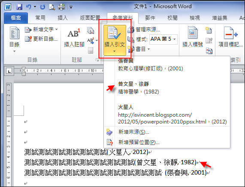Click the show notes icon
The height and width of the screenshot is (187, 245).
click(91, 50)
